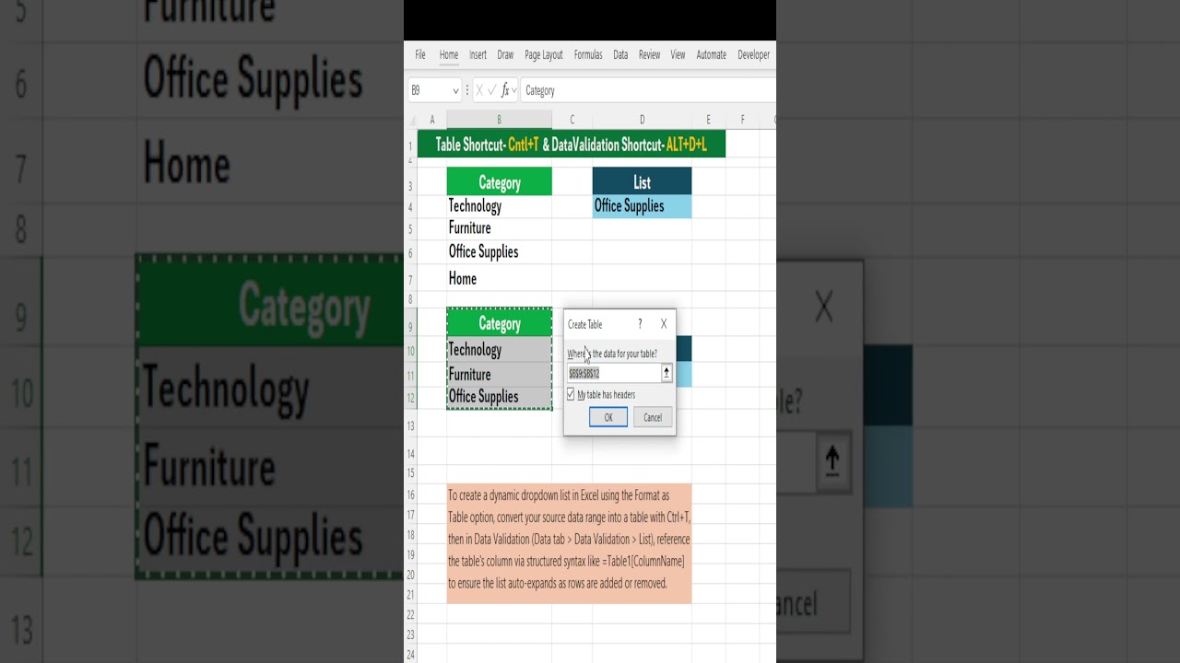
Task: Switch to the Home ribbon tab
Action: [x=449, y=54]
